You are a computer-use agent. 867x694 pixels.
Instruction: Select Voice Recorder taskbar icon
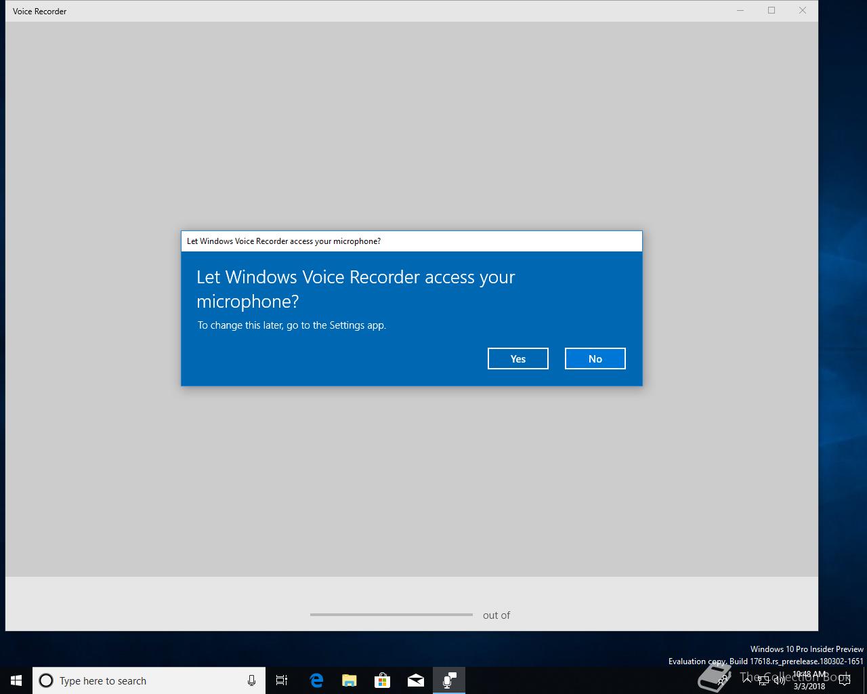pos(449,680)
